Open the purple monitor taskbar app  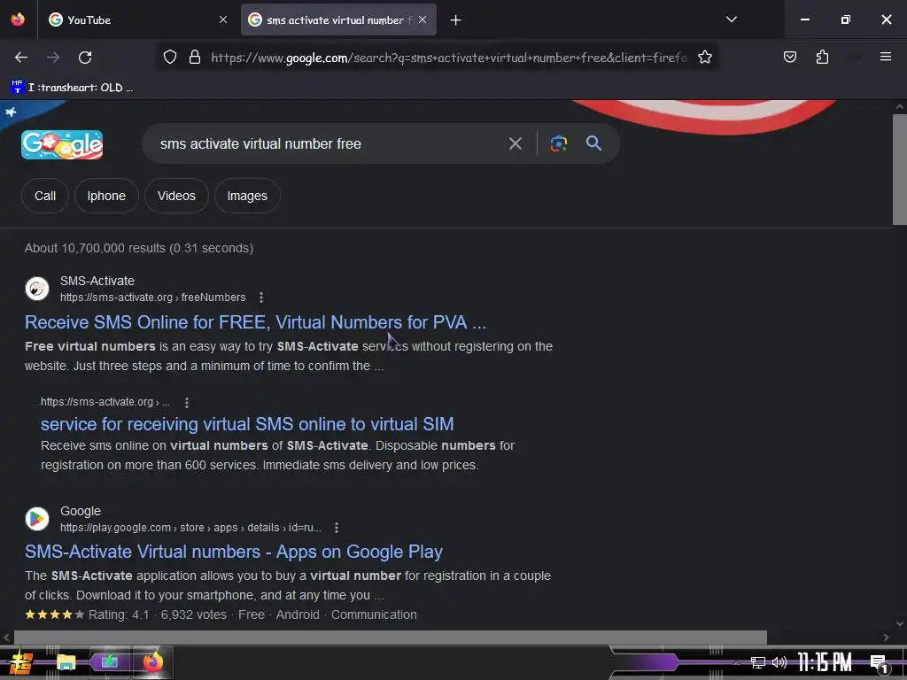tap(109, 662)
